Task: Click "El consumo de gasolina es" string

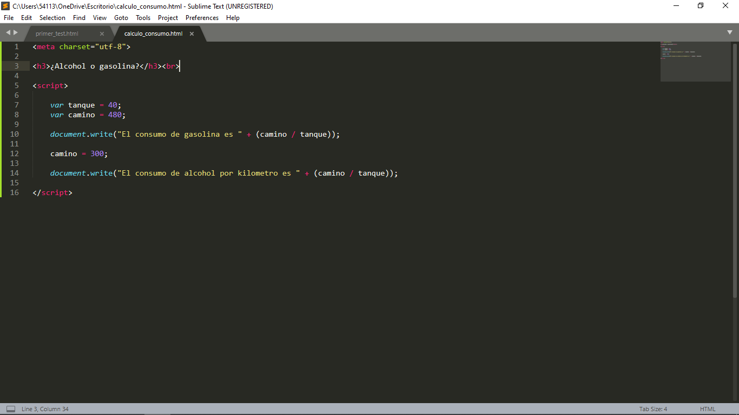Action: click(180, 134)
